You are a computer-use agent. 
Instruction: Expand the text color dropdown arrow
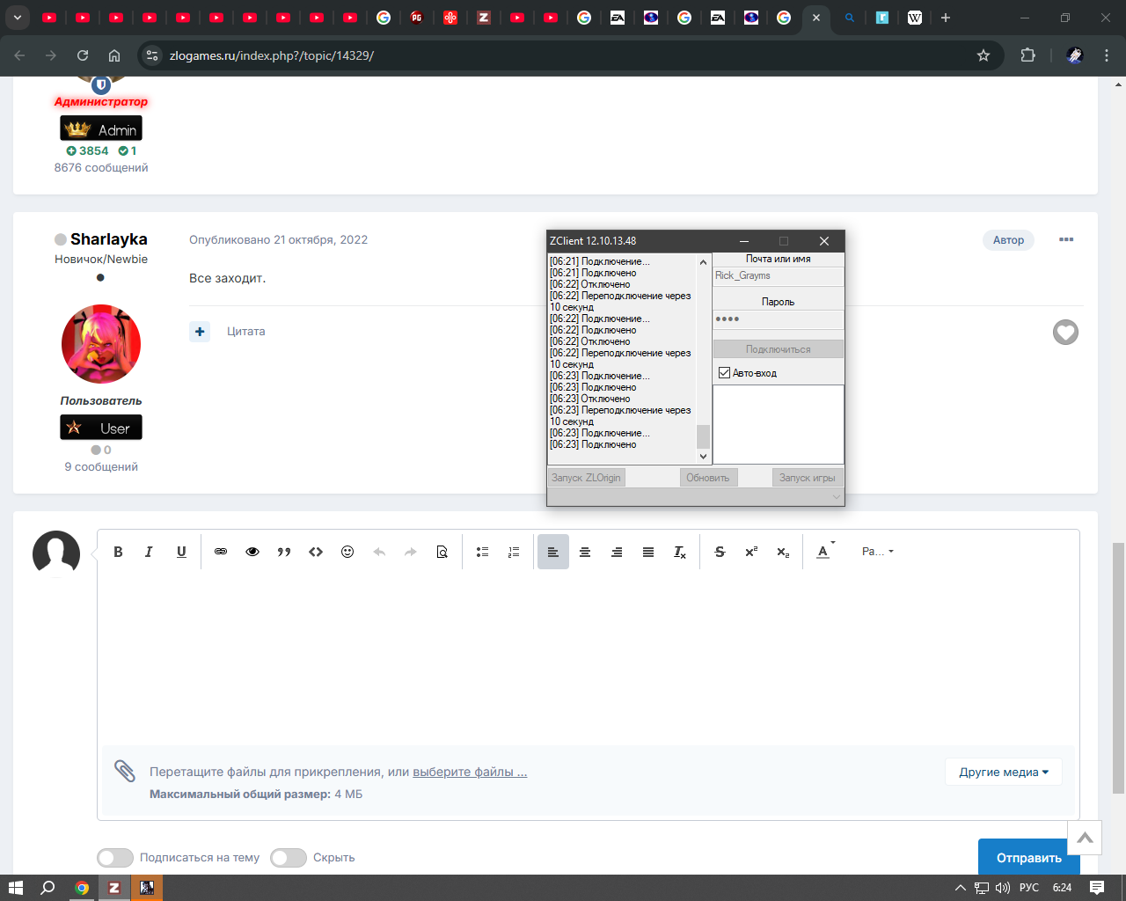point(833,543)
